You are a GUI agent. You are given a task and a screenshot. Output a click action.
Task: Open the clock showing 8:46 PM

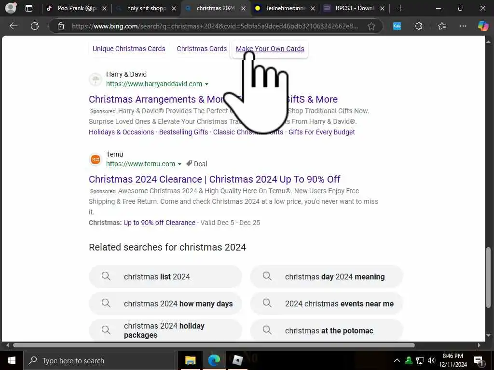[453, 360]
